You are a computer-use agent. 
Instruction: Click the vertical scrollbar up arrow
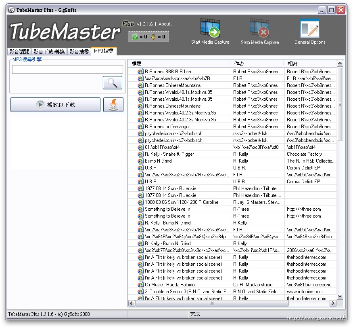340,63
